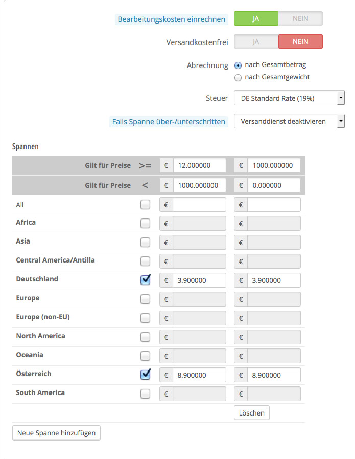The image size is (355, 459).
Task: Select nach Gesamtgewicht billing option
Action: [238, 77]
